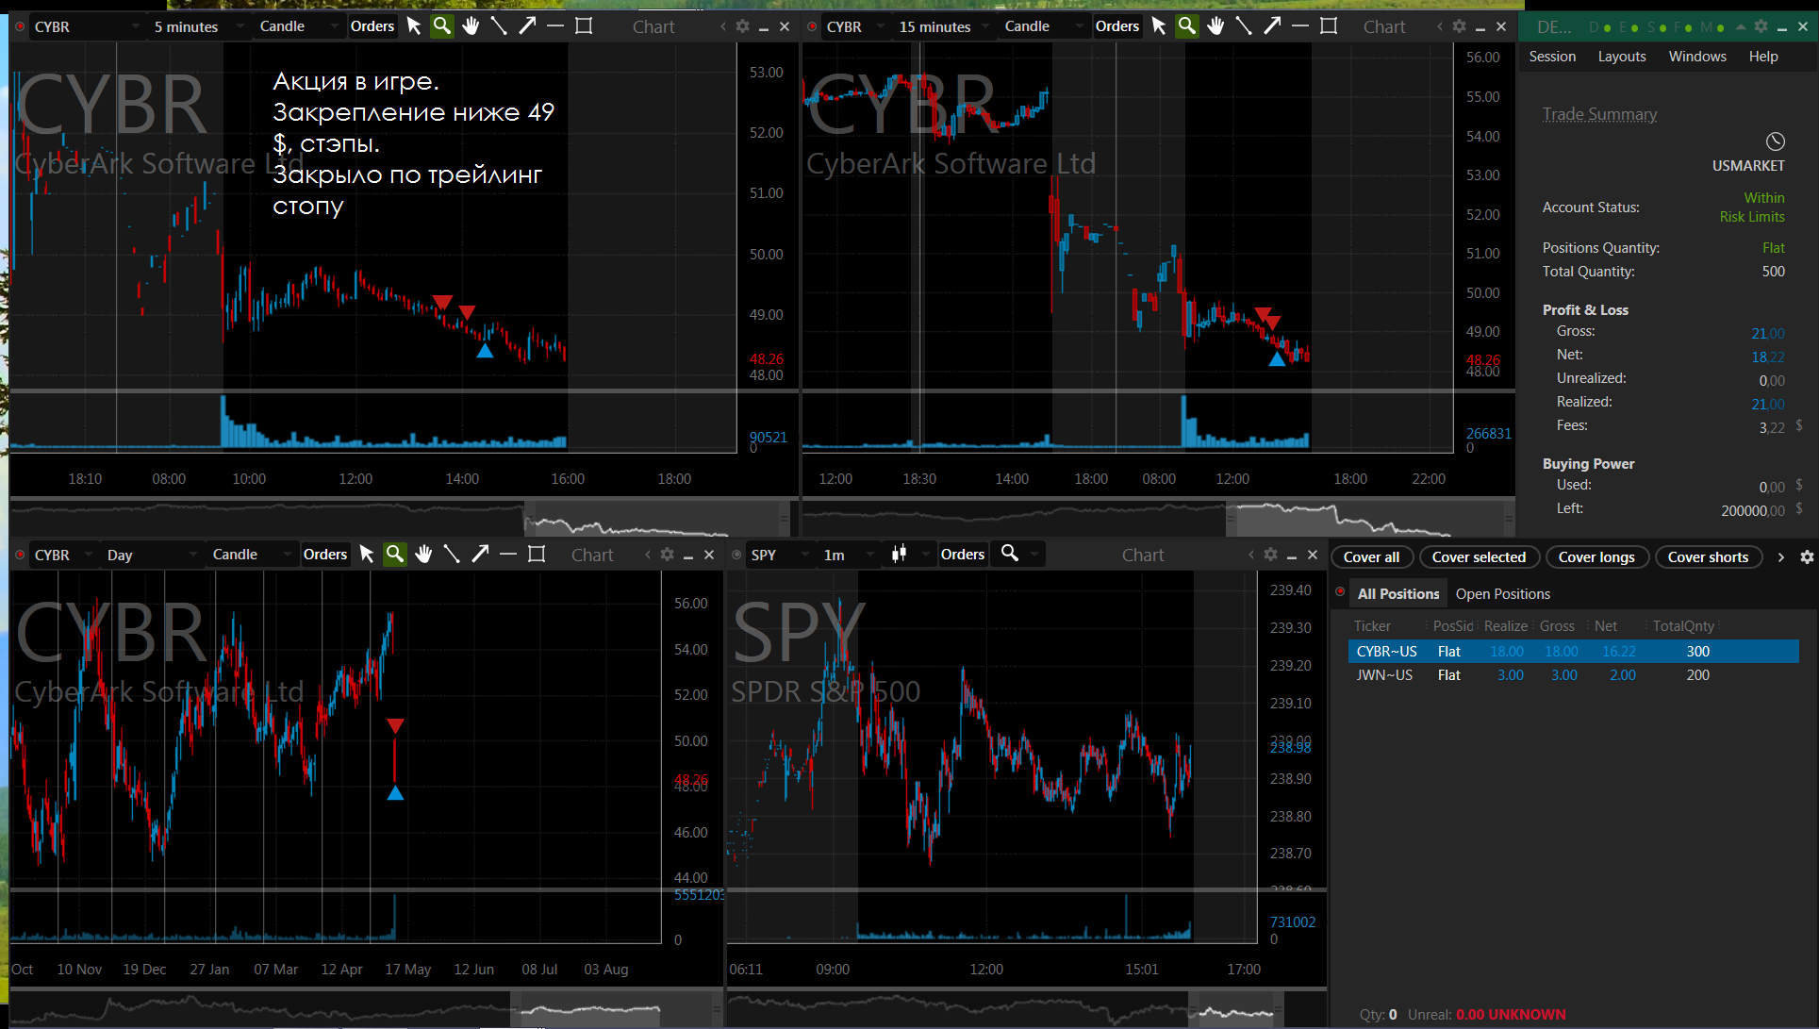Toggle Orders display in the 15-minute CYBR chart
The height and width of the screenshot is (1029, 1819).
1117,26
